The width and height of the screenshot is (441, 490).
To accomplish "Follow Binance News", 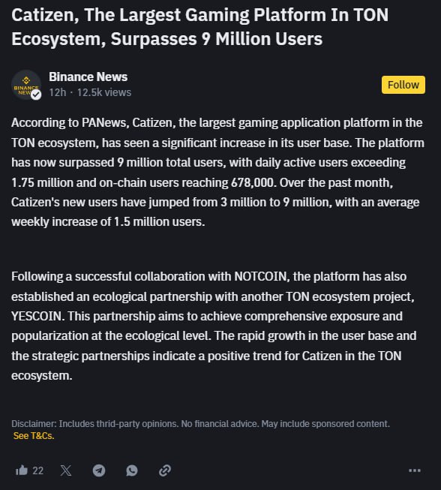I will pos(403,85).
